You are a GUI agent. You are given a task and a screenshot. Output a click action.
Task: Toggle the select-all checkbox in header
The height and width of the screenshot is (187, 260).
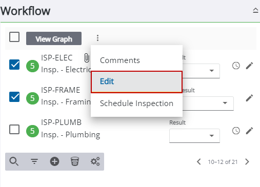[x=14, y=37]
